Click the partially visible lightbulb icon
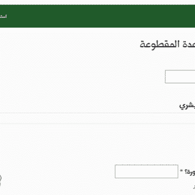This screenshot has height=195, width=195. point(1,181)
